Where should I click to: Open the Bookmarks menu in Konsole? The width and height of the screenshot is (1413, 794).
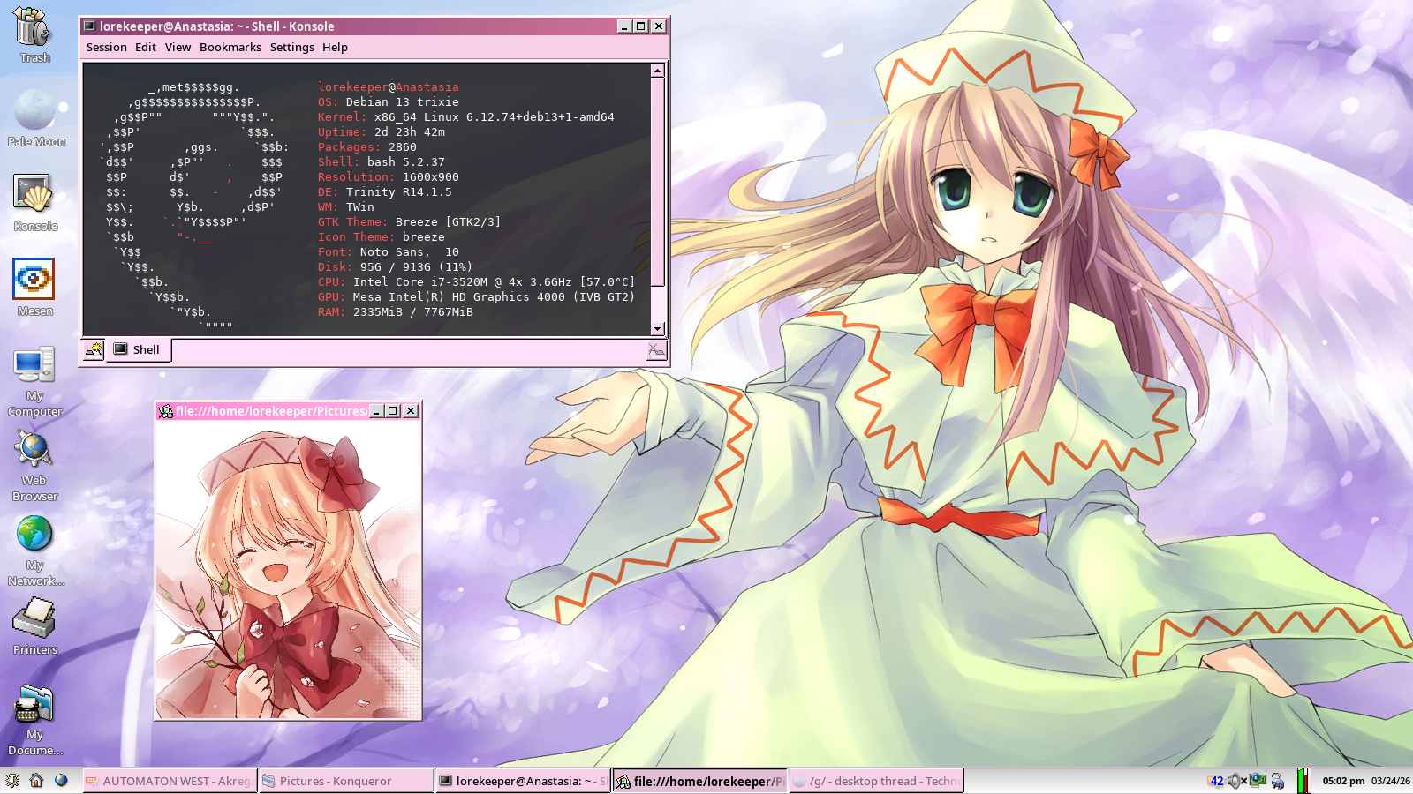point(230,48)
